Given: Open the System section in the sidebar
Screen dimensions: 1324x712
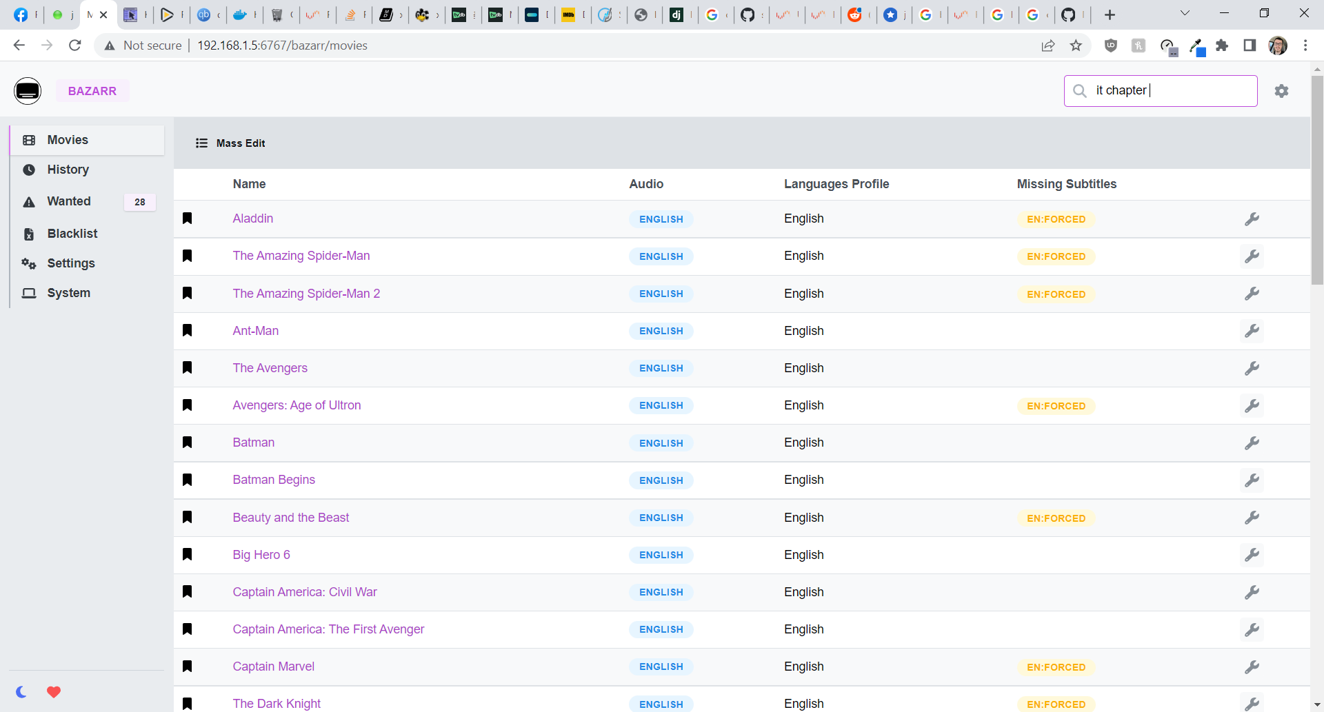Looking at the screenshot, I should click(68, 292).
